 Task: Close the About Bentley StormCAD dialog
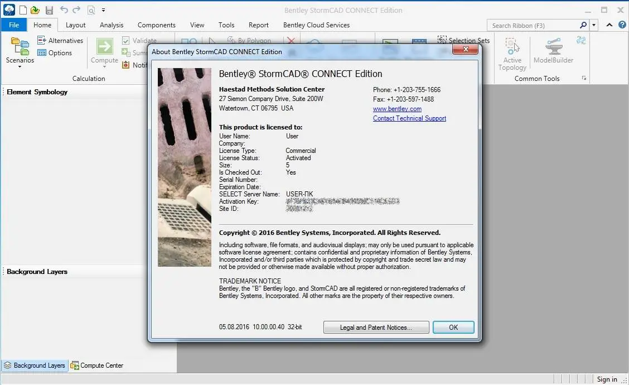click(465, 49)
